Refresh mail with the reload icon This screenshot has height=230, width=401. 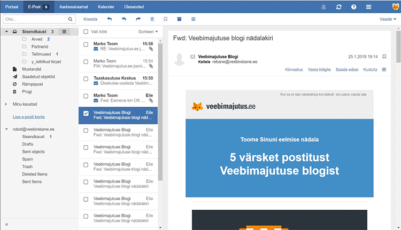(339, 7)
